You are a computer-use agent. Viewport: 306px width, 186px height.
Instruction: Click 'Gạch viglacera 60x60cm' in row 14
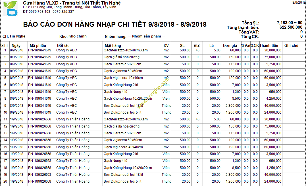(123, 140)
